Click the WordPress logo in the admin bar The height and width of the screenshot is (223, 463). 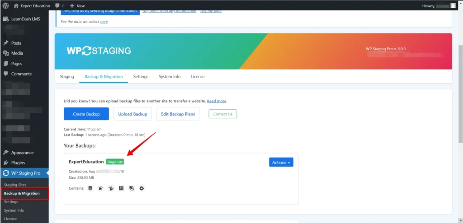click(x=5, y=5)
